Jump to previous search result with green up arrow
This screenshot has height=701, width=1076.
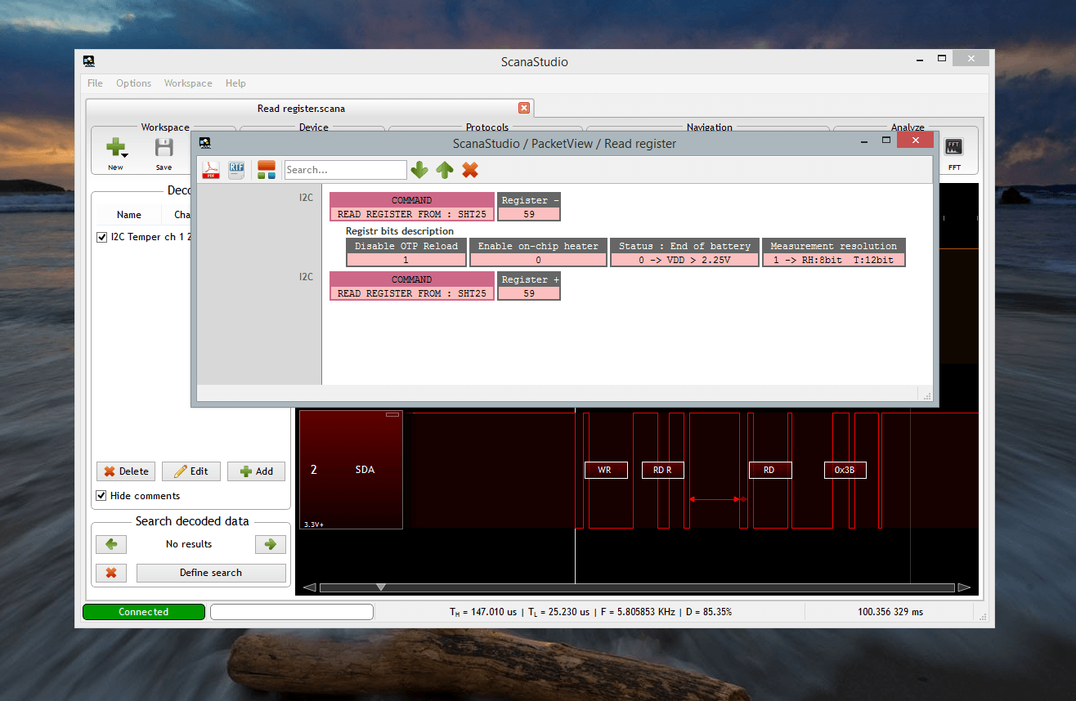[x=446, y=169]
